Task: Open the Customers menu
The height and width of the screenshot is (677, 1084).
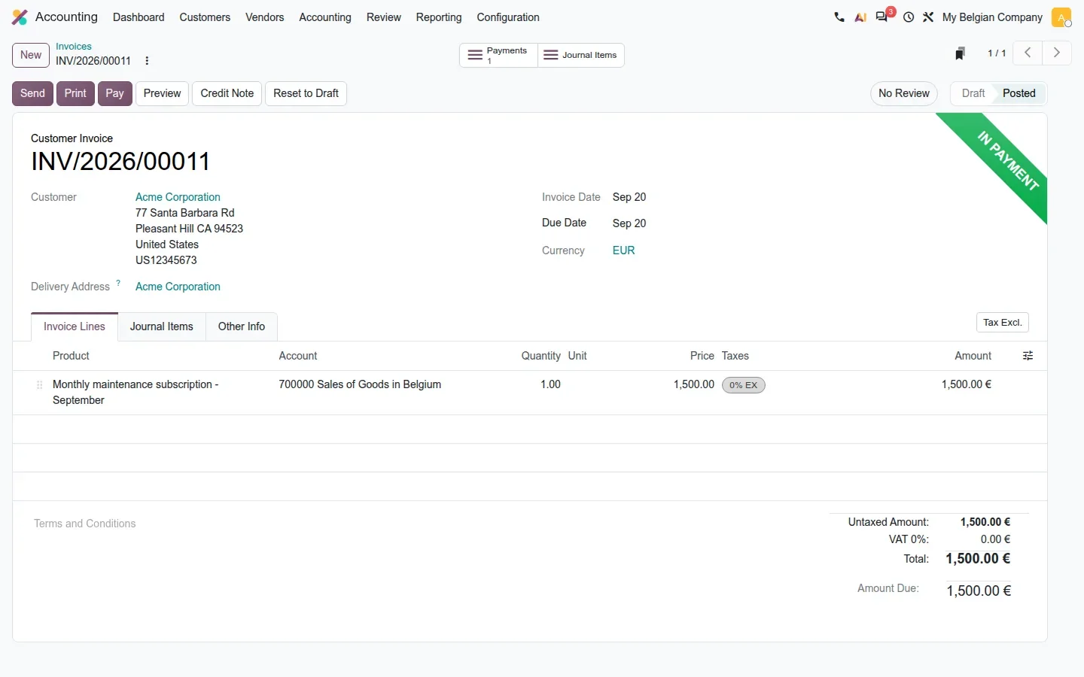Action: click(x=205, y=17)
